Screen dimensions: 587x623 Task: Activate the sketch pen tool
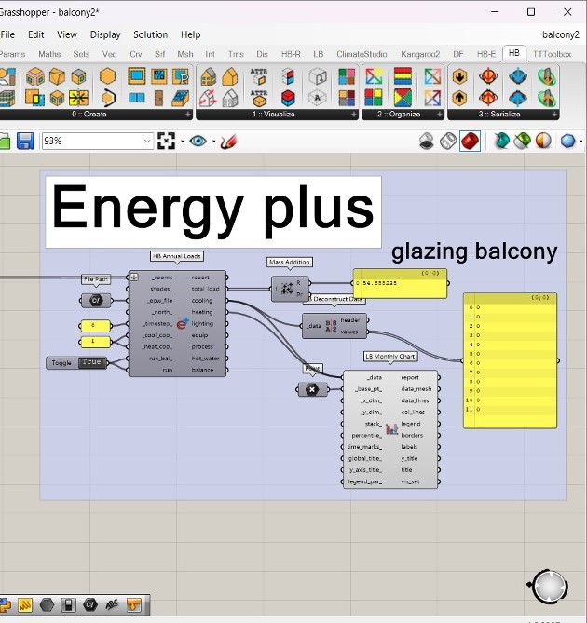[x=228, y=141]
